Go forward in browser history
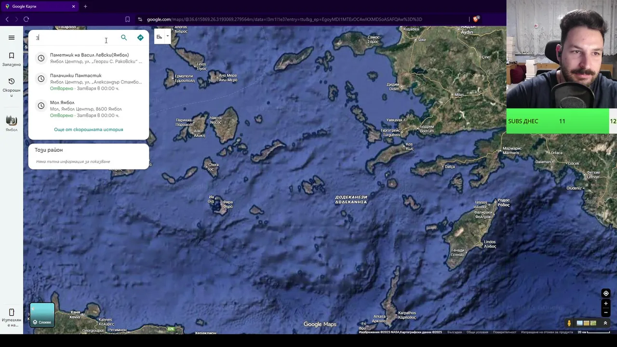The height and width of the screenshot is (347, 617). pyautogui.click(x=16, y=19)
